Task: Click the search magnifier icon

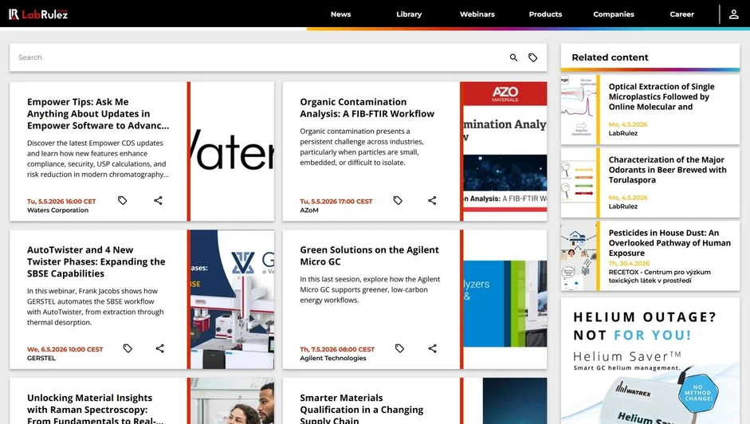Action: [513, 57]
